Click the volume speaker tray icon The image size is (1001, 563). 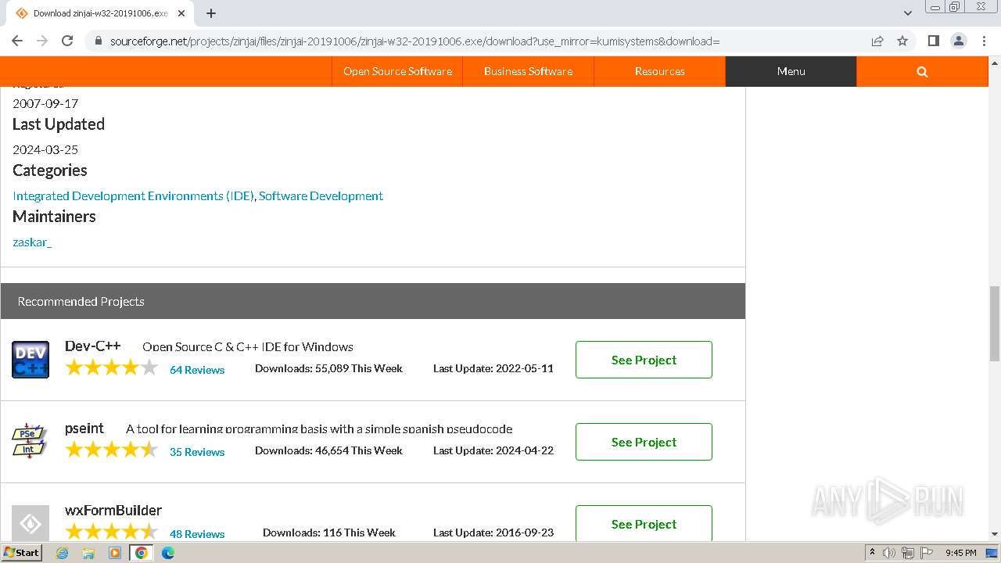coord(889,553)
